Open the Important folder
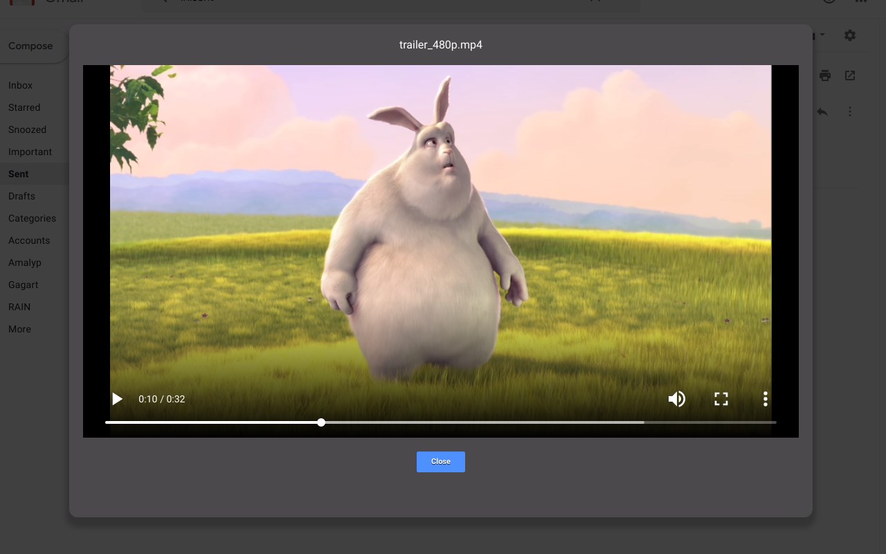The height and width of the screenshot is (554, 886). point(30,152)
